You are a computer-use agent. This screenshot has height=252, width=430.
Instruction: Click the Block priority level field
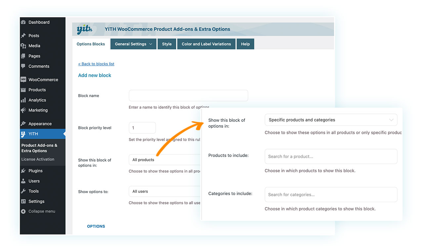pyautogui.click(x=142, y=128)
